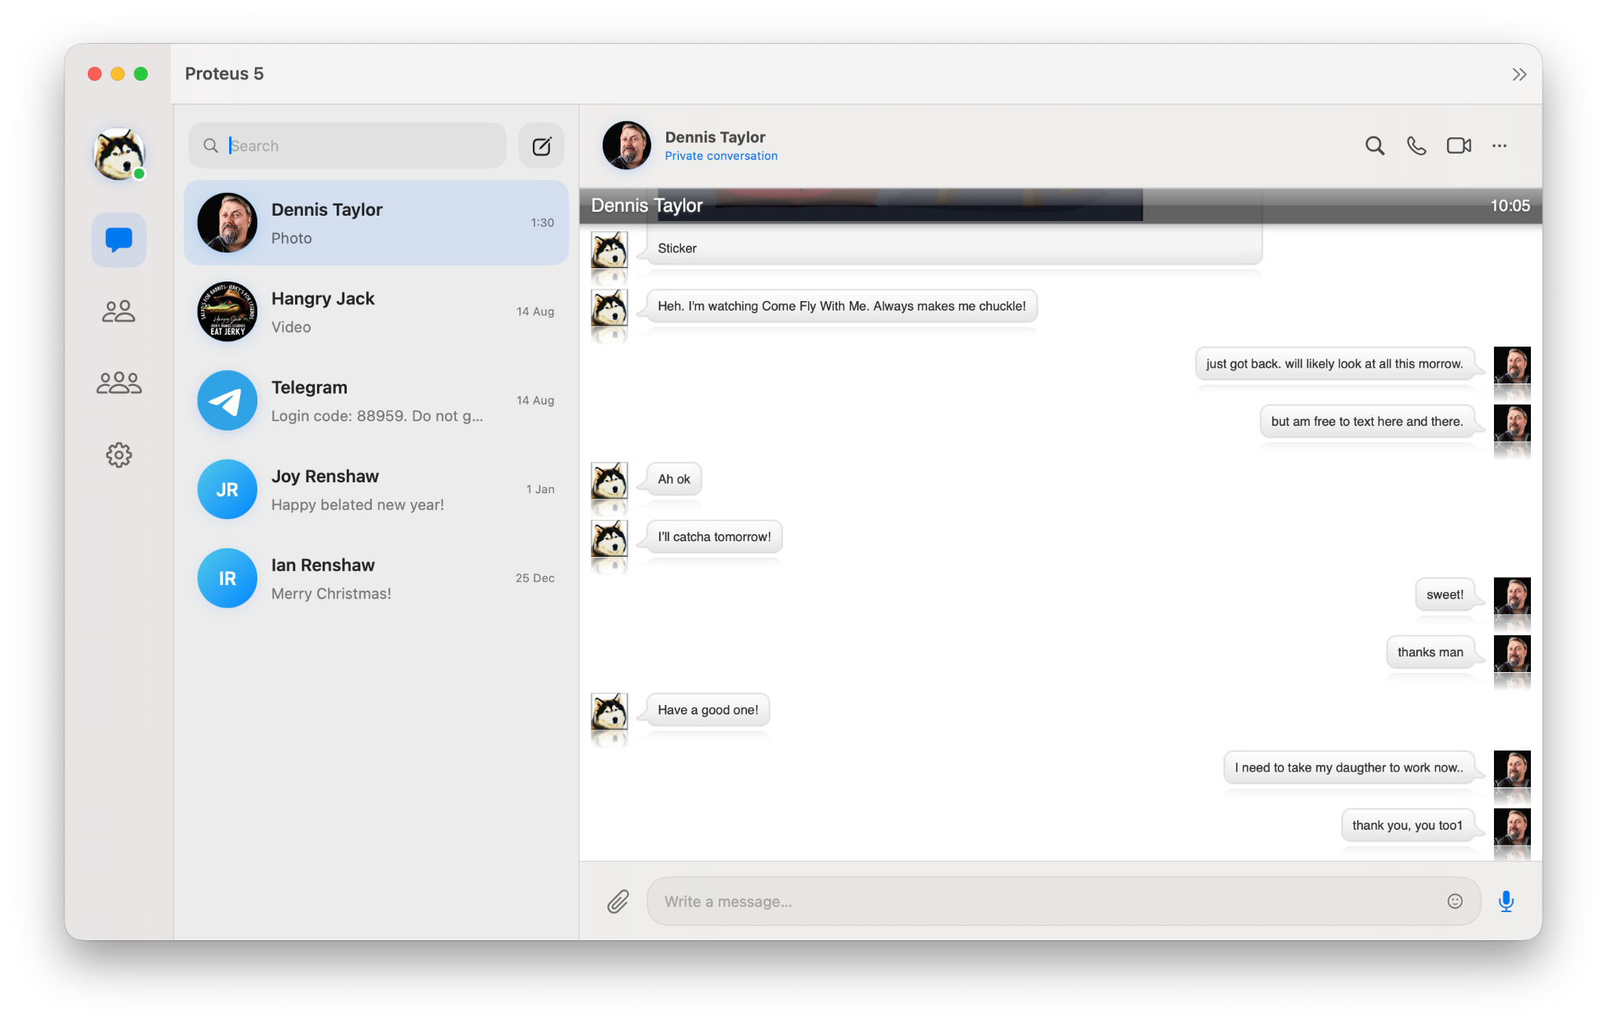This screenshot has width=1607, height=1025.
Task: Open the Groups icon with three people
Action: [118, 383]
